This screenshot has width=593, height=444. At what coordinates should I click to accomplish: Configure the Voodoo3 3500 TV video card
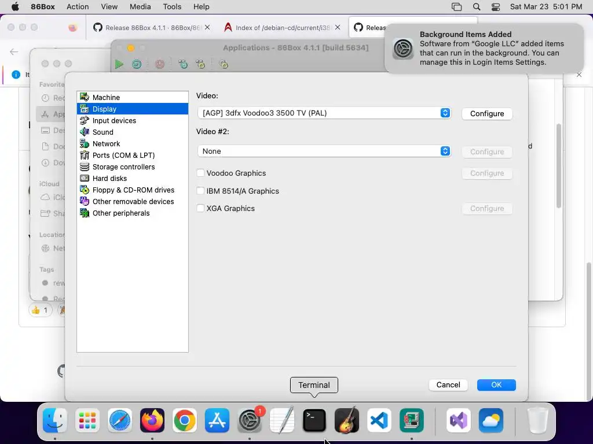pyautogui.click(x=487, y=114)
